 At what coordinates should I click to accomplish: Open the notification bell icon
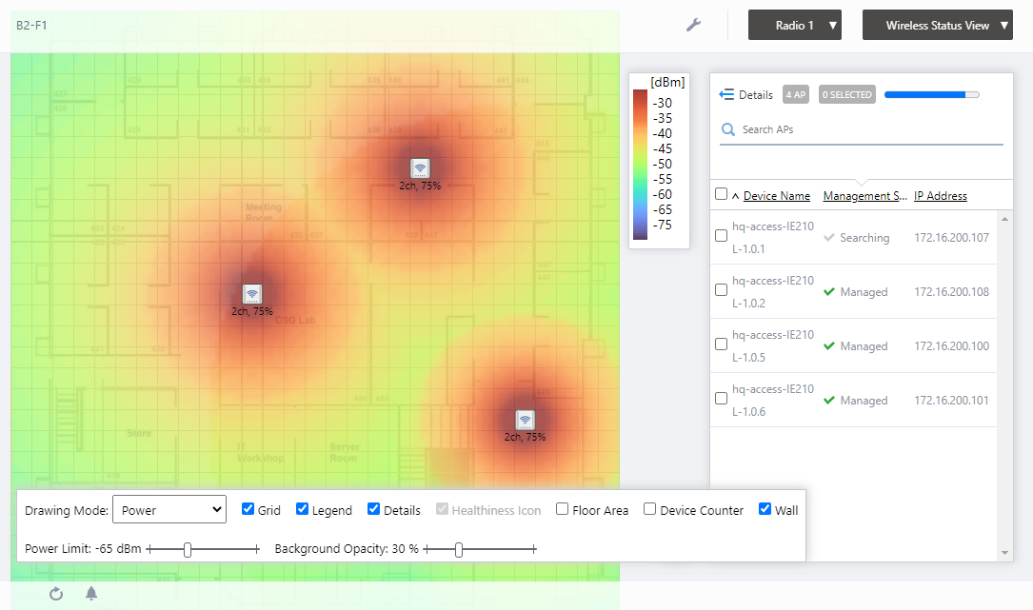[91, 594]
